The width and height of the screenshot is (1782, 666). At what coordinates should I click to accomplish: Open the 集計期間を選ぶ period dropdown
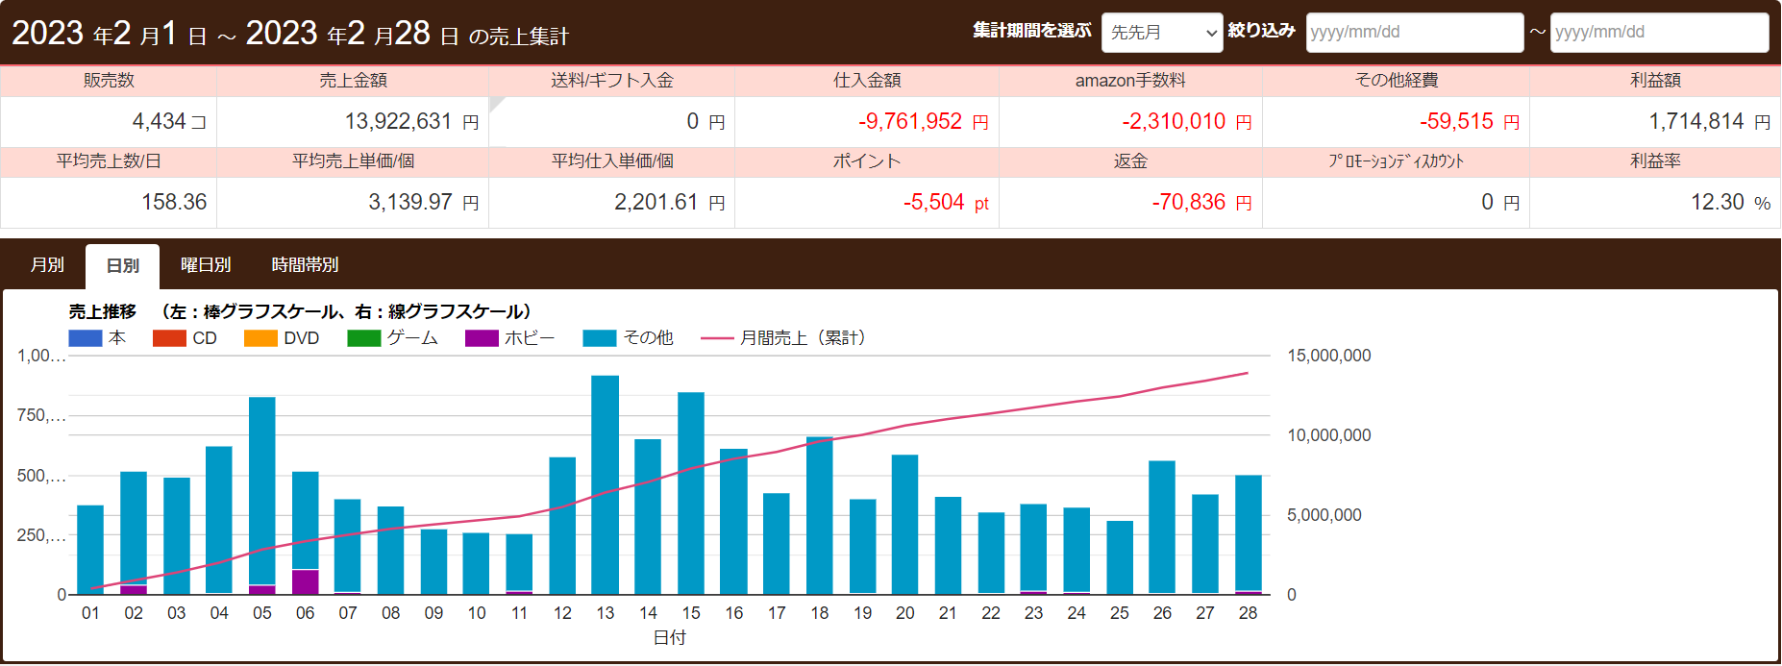click(x=1161, y=33)
